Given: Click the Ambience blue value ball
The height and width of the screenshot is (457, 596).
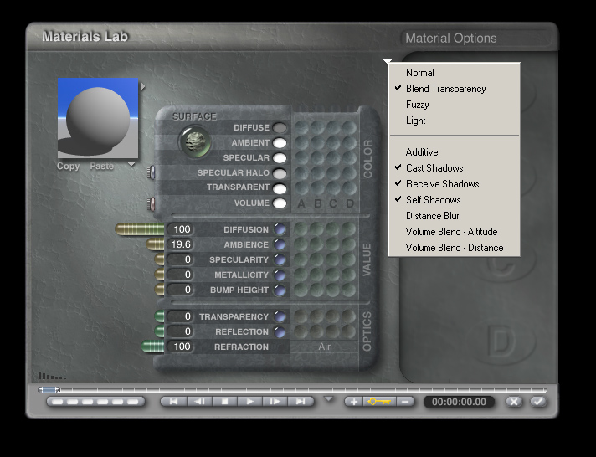Looking at the screenshot, I should click(280, 244).
